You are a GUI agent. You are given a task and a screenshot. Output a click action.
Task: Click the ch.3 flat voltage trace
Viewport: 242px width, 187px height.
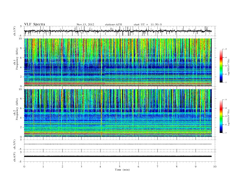(118, 144)
